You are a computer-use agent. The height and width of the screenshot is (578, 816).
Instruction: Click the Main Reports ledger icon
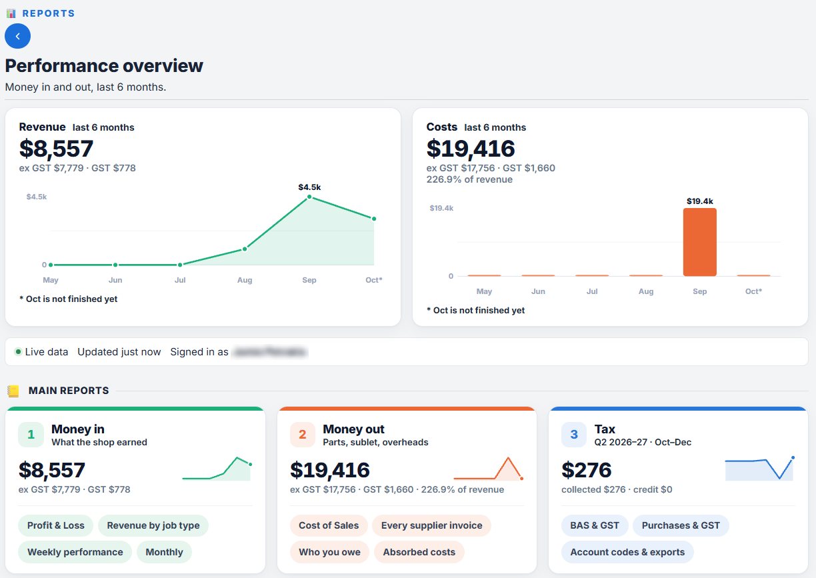click(13, 391)
